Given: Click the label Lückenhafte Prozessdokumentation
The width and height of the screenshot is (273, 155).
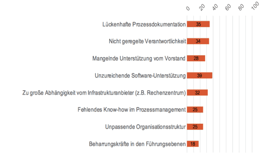Looking at the screenshot, I should coord(144,25).
